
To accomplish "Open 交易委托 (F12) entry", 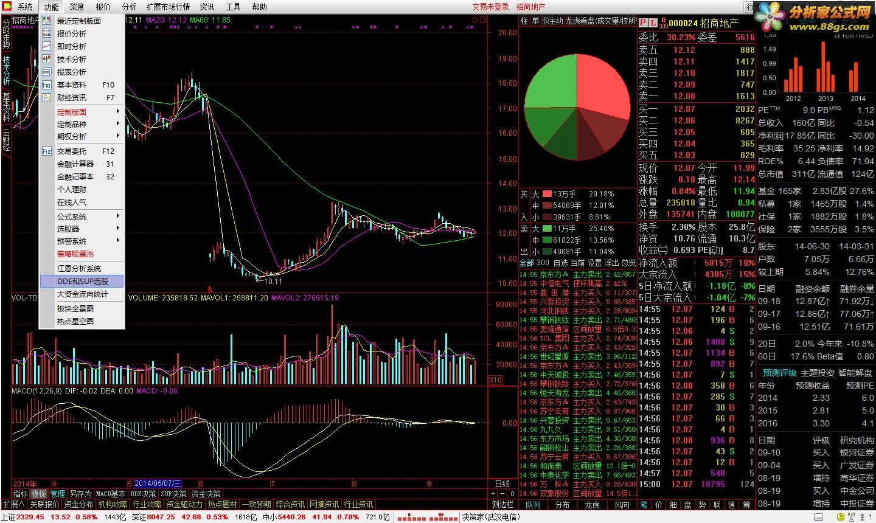I will pyautogui.click(x=82, y=151).
